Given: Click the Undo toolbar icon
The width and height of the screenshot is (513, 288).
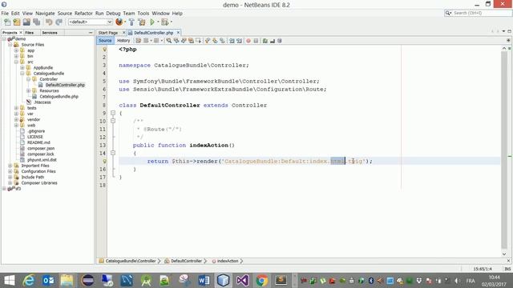Looking at the screenshot, I should tap(49, 22).
